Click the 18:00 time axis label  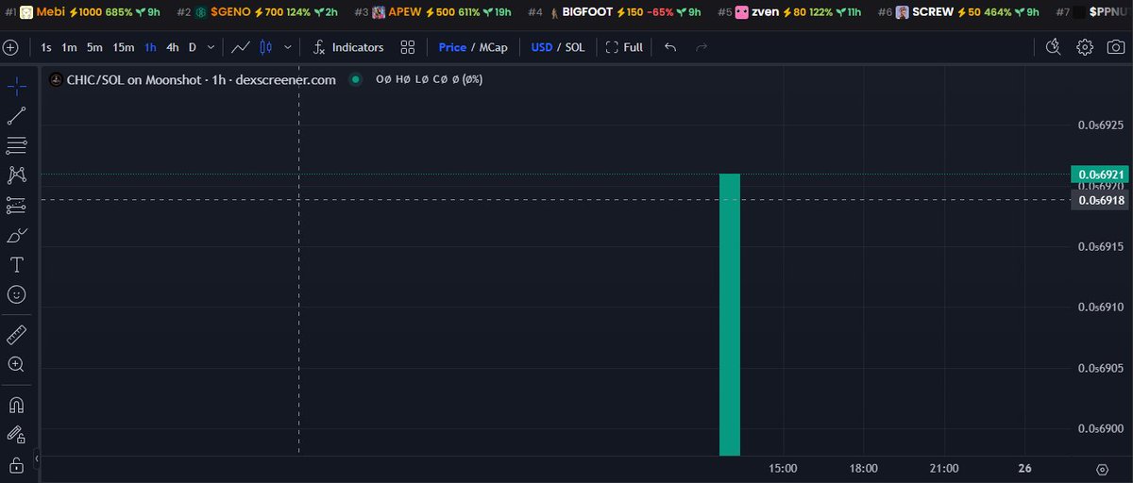[x=864, y=469]
